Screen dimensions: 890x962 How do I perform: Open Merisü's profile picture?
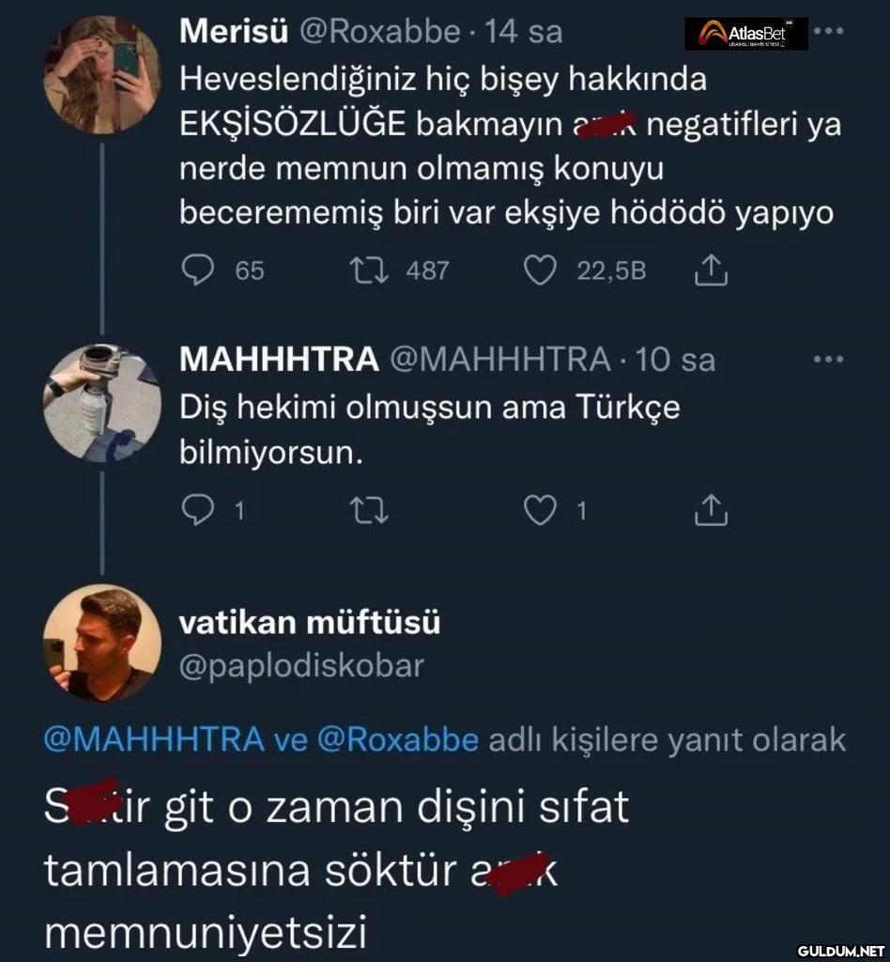coord(101,75)
